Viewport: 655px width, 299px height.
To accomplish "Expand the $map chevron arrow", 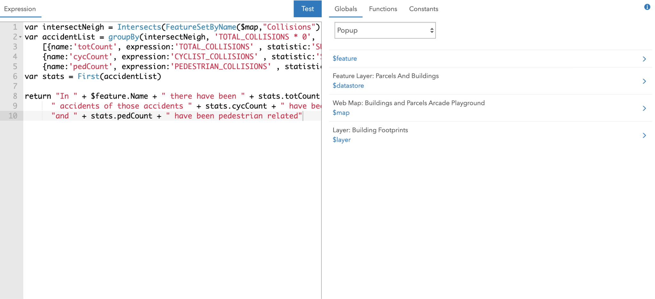I will 644,108.
